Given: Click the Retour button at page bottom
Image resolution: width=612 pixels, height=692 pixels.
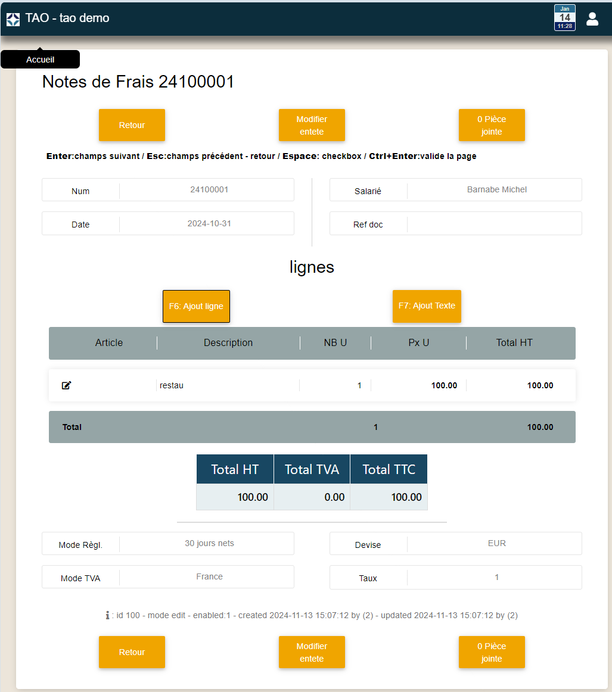Looking at the screenshot, I should (x=132, y=652).
